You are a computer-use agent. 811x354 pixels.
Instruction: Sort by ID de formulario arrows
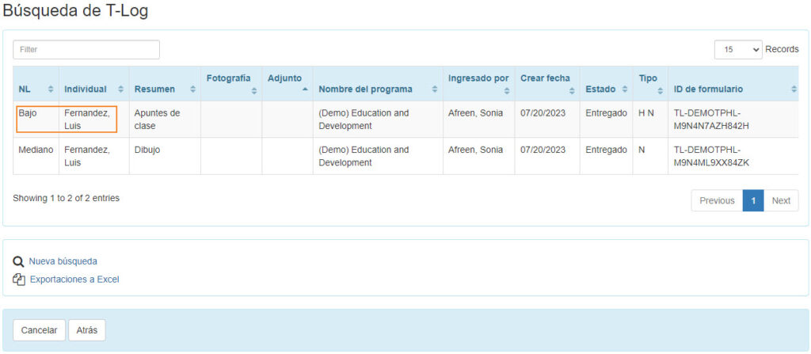(x=794, y=89)
